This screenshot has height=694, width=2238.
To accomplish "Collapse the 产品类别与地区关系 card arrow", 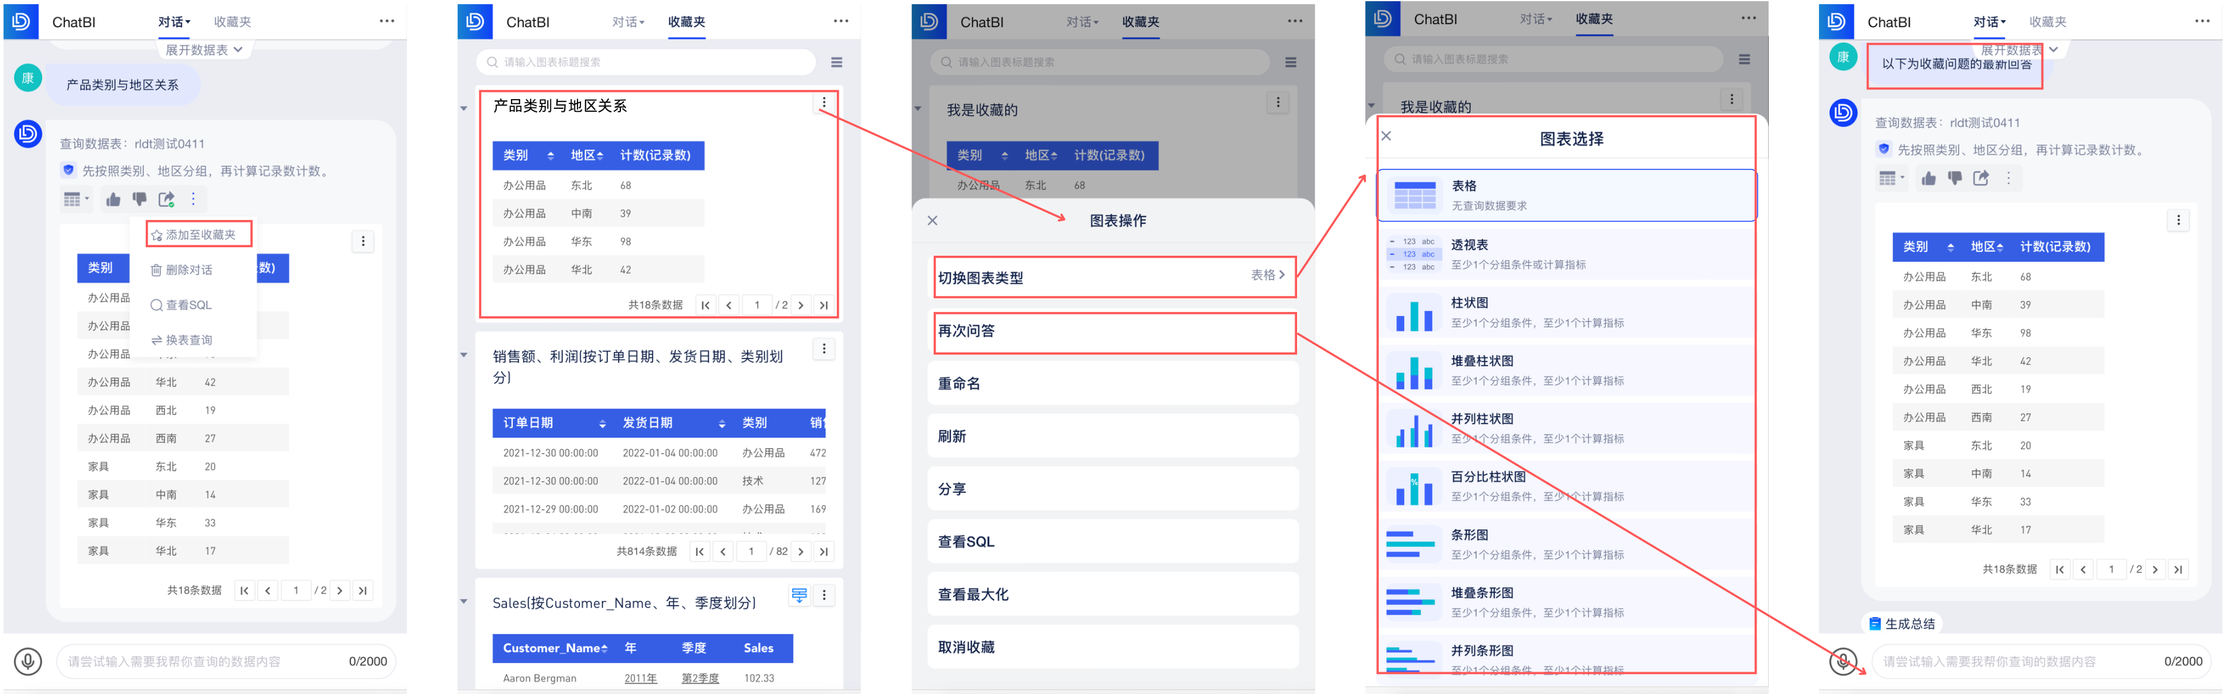I will tap(464, 109).
